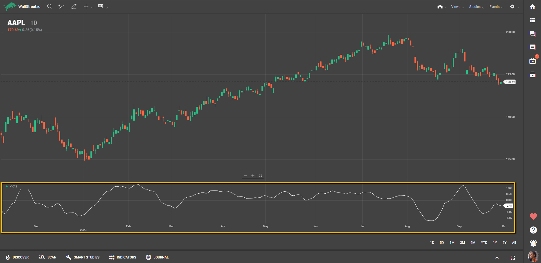Open the live video icon with badge
This screenshot has height=263, width=541.
tap(533, 61)
